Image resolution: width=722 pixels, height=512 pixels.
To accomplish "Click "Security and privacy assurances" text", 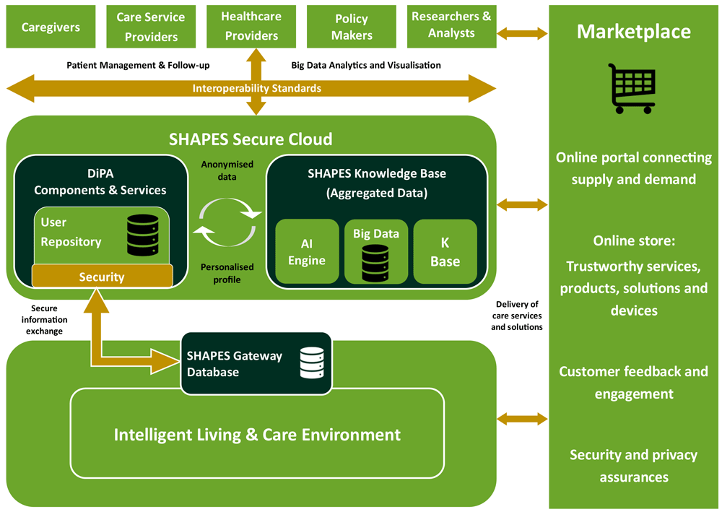I will pos(634,466).
